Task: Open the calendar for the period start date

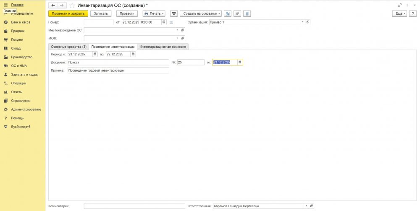Action: (x=95, y=54)
